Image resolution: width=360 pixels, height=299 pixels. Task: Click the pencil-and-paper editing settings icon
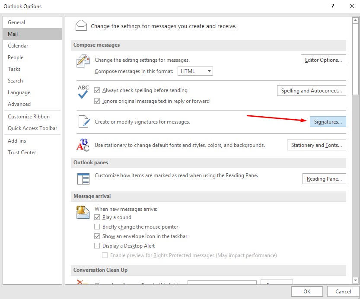point(83,61)
